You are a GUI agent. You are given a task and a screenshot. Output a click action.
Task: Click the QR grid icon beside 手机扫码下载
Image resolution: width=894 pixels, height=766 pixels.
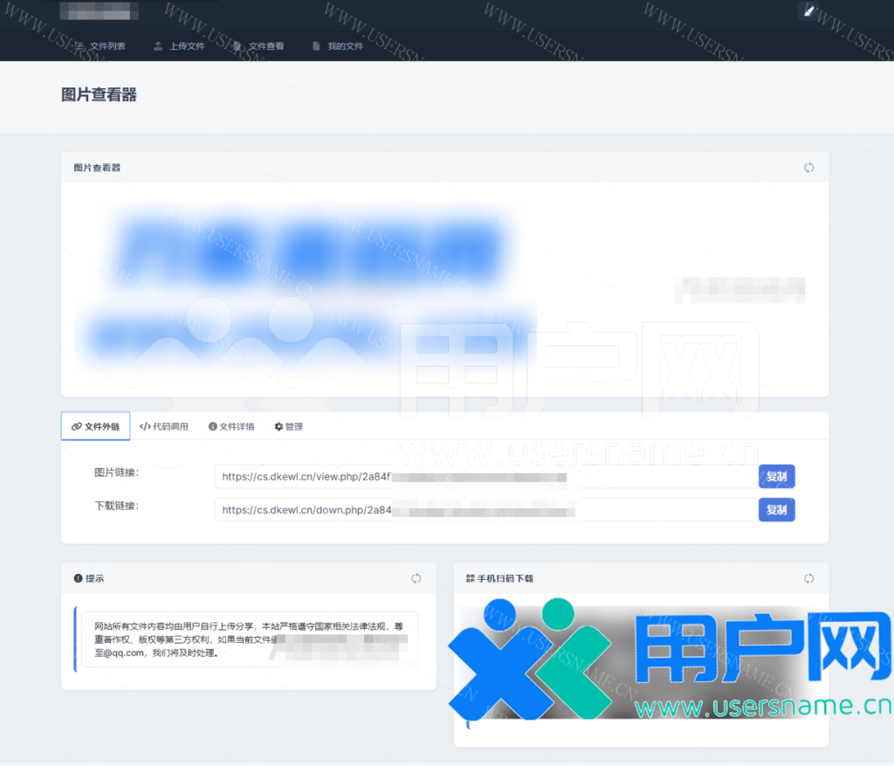[x=471, y=578]
